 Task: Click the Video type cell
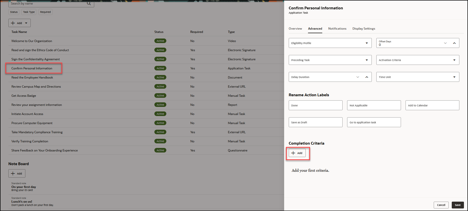click(232, 41)
